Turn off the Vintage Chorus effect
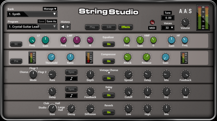Screen dimensions: 217x121 [x=108, y=78]
